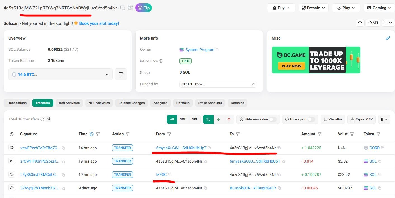Open the MEXC sender link
The height and width of the screenshot is (198, 395).
pos(161,175)
